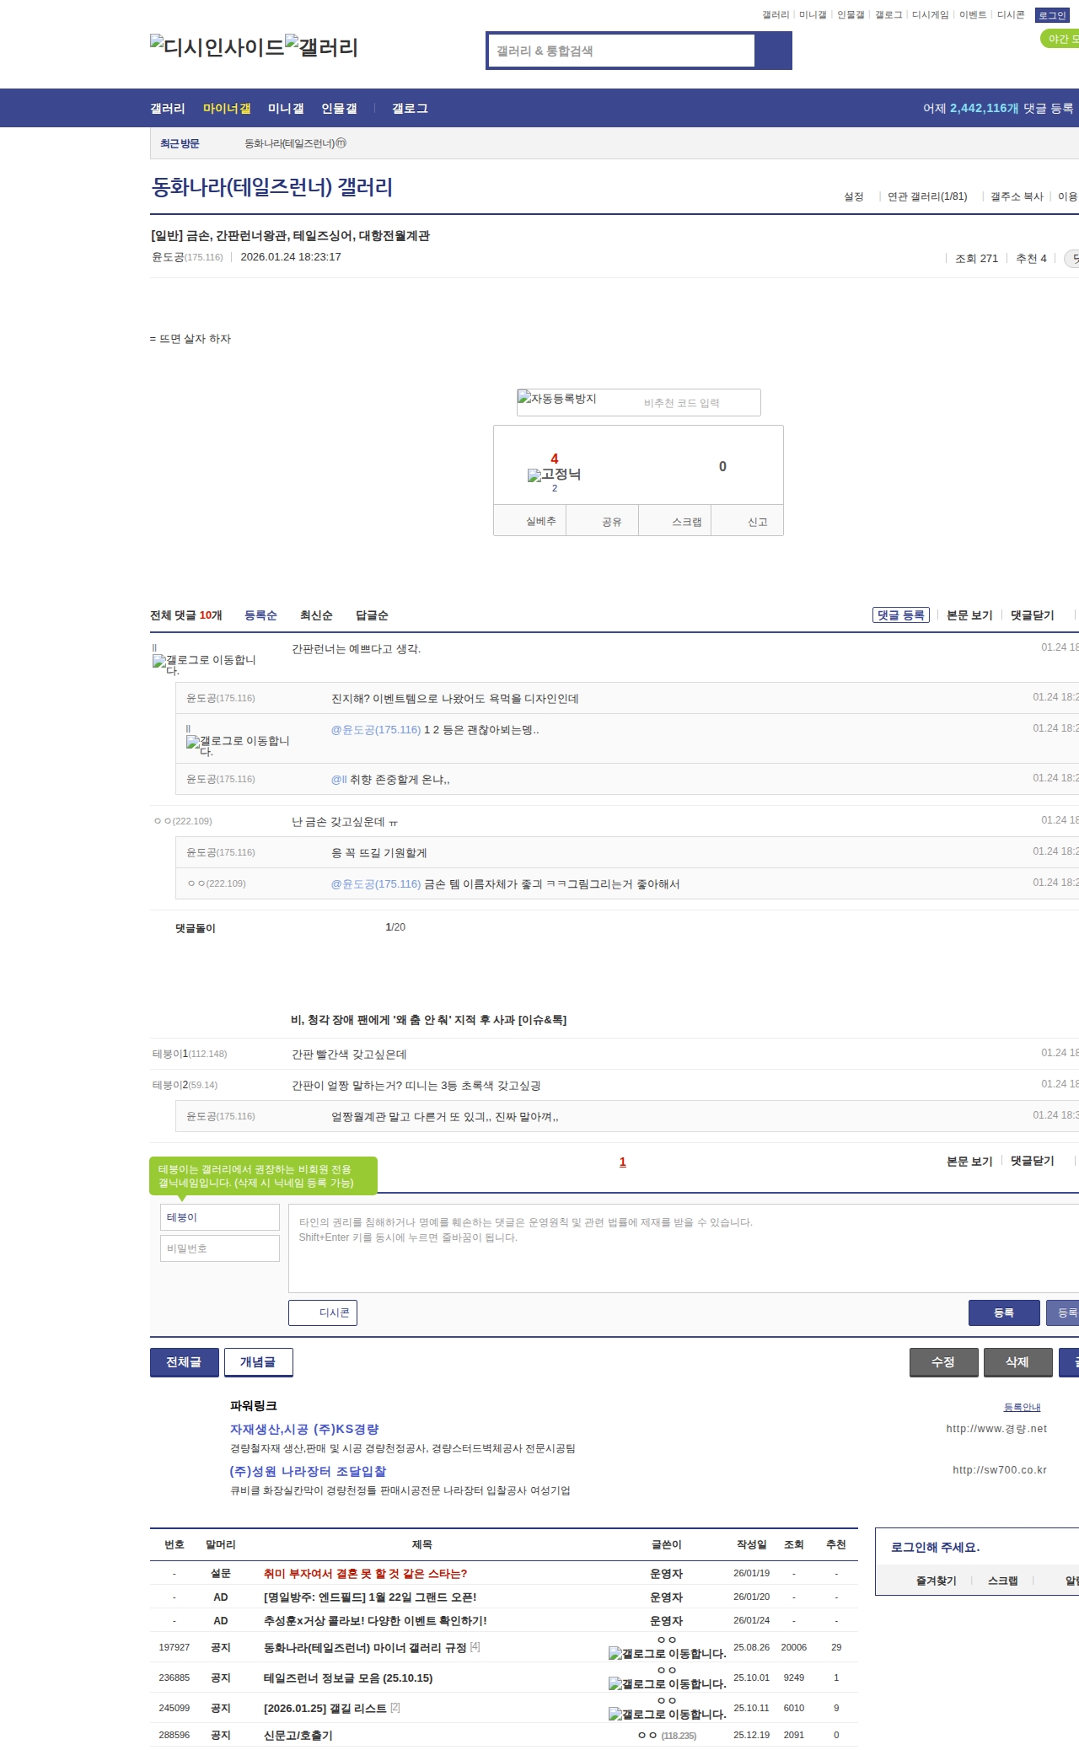Toggle 댓글닫기 above the comment list

(x=1032, y=615)
